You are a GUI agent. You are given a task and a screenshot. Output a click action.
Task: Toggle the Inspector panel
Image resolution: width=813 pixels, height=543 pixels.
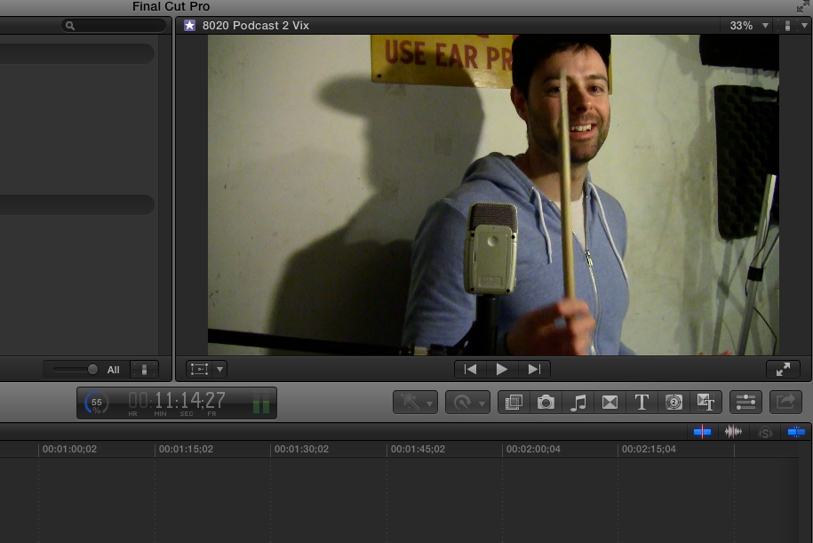click(x=745, y=403)
